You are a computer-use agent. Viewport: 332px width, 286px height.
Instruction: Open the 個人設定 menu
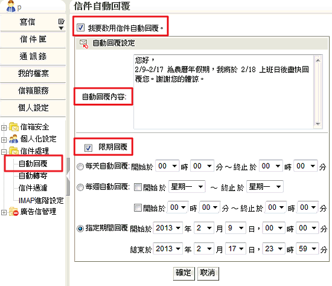(x=33, y=108)
